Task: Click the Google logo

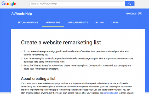Action: [9, 4]
